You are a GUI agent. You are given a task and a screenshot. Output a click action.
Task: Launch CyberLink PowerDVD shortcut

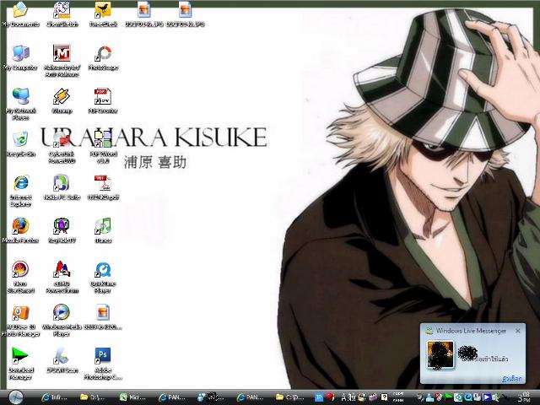[62, 147]
